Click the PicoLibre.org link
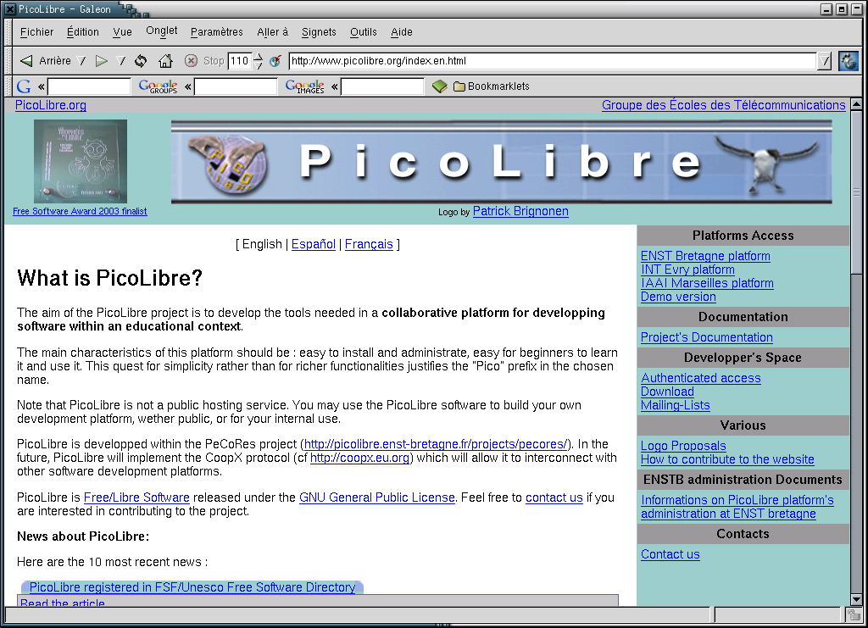The height and width of the screenshot is (628, 868). [x=50, y=105]
